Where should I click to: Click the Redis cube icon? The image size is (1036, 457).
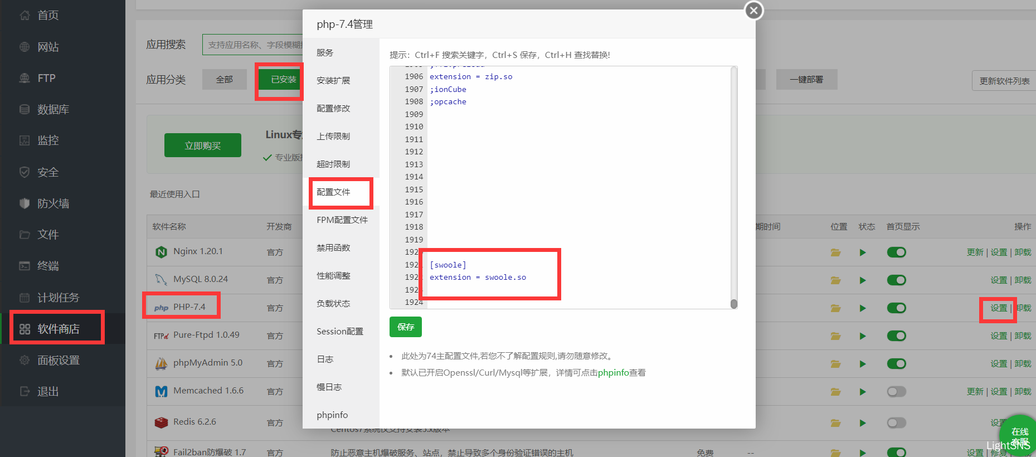[x=161, y=422]
